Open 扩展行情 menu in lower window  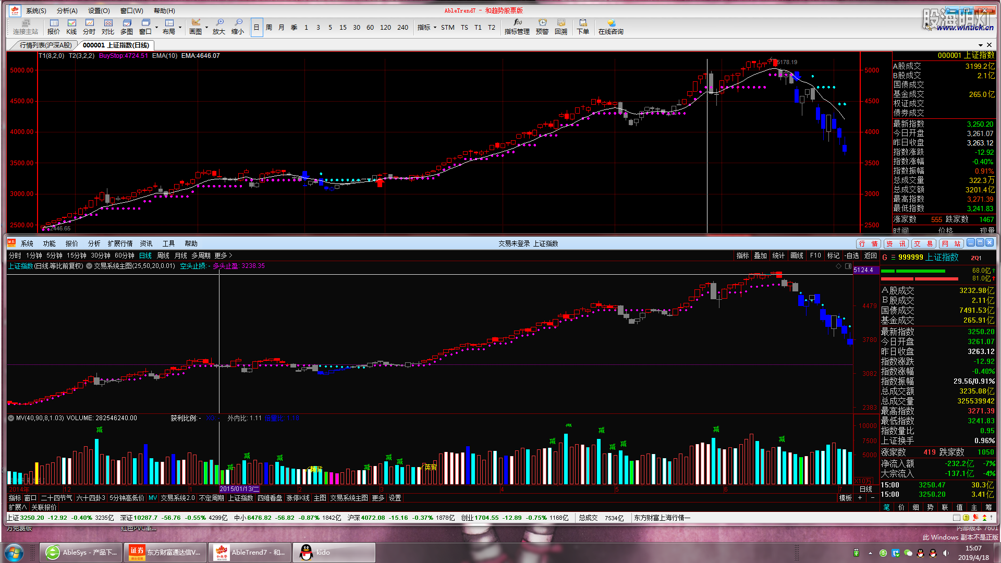[120, 243]
